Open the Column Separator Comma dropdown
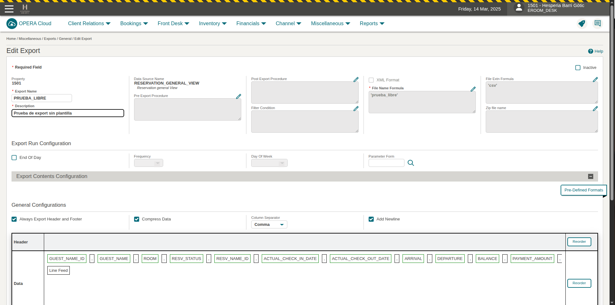This screenshot has width=615, height=305. 269,225
